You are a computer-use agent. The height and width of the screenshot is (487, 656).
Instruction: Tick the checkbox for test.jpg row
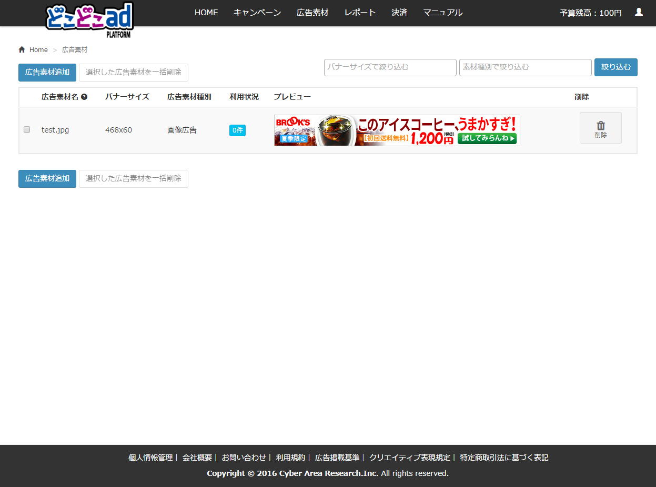pos(27,129)
